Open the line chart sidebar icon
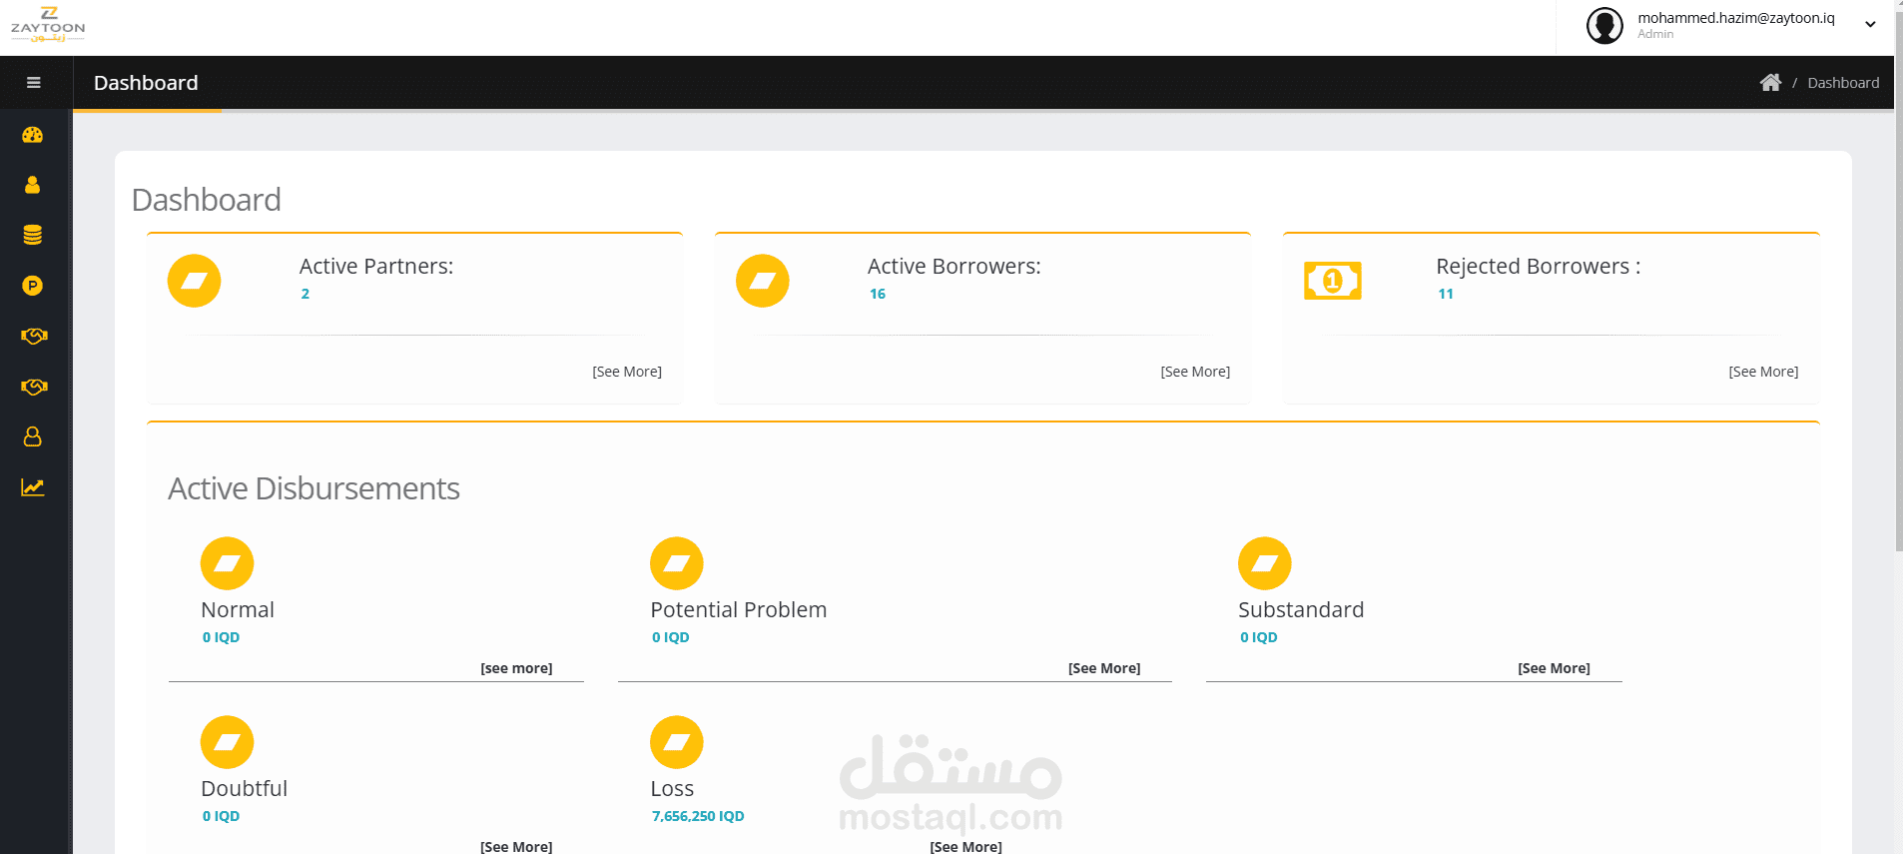Image resolution: width=1903 pixels, height=854 pixels. point(33,487)
